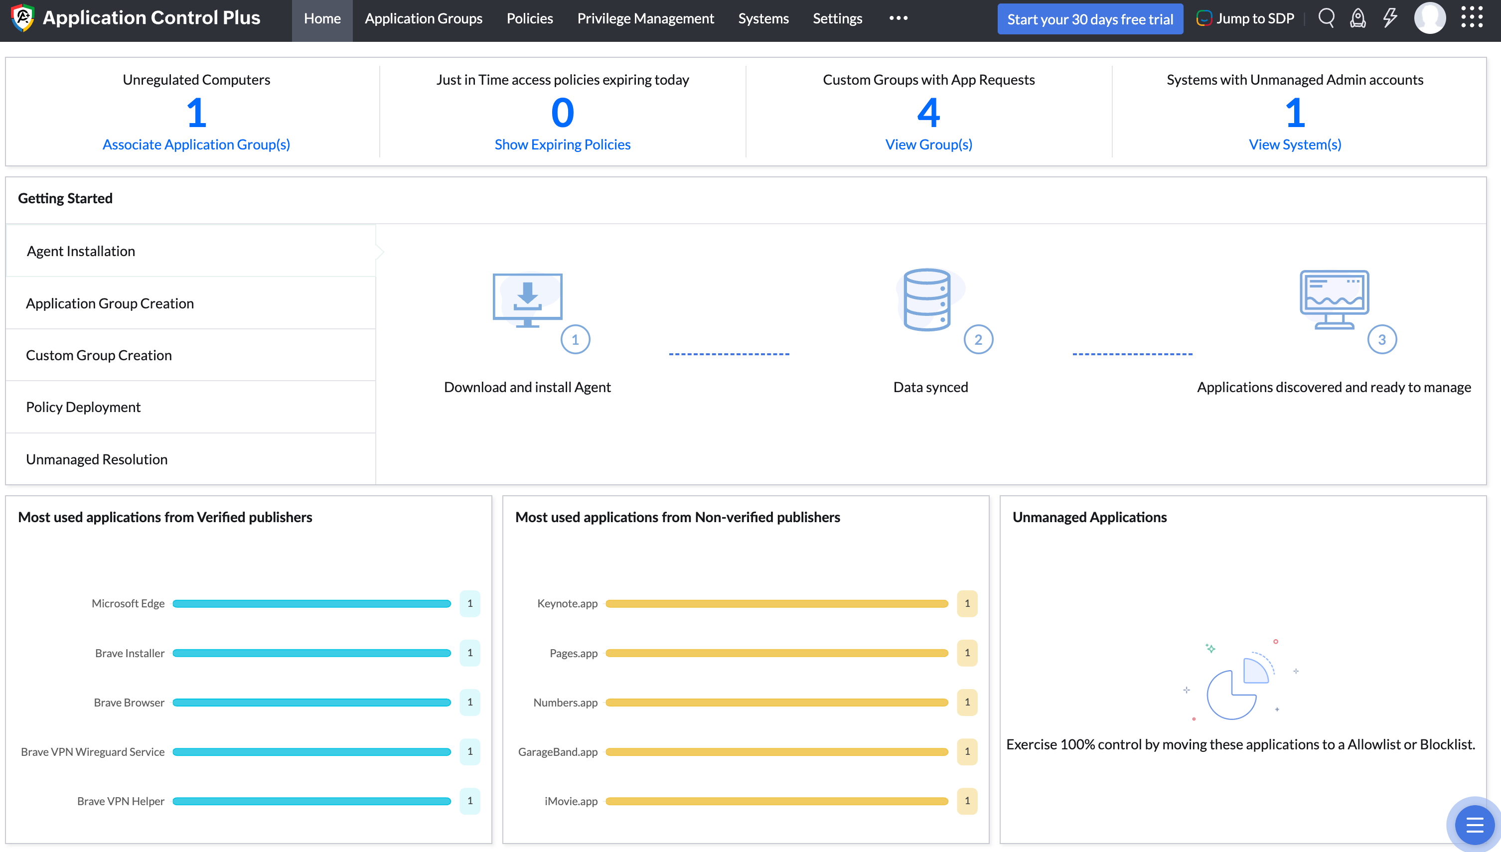
Task: Click the Application Control Plus shield logo
Action: tap(23, 18)
